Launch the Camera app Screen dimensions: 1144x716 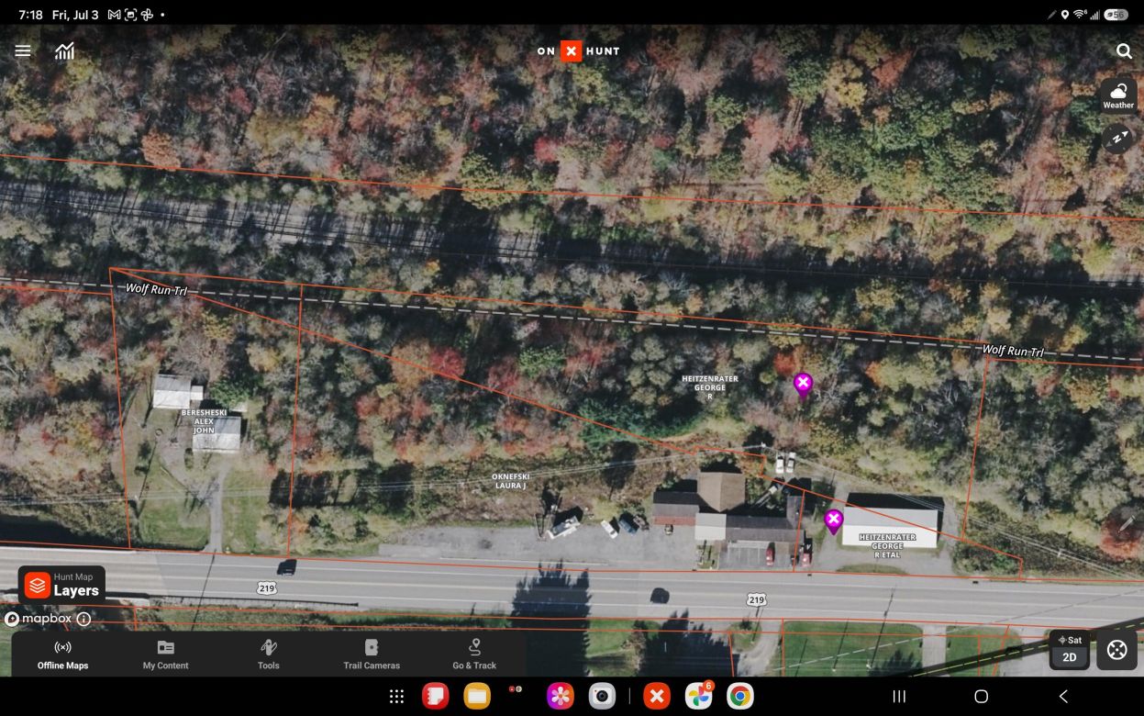click(x=602, y=697)
